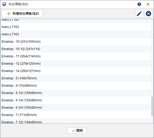Select Envelop - 10 (241x105mm) entry
This screenshot has height=138, width=154.
click(x=76, y=42)
